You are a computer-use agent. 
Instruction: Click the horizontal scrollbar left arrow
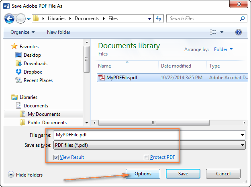tap(94, 123)
